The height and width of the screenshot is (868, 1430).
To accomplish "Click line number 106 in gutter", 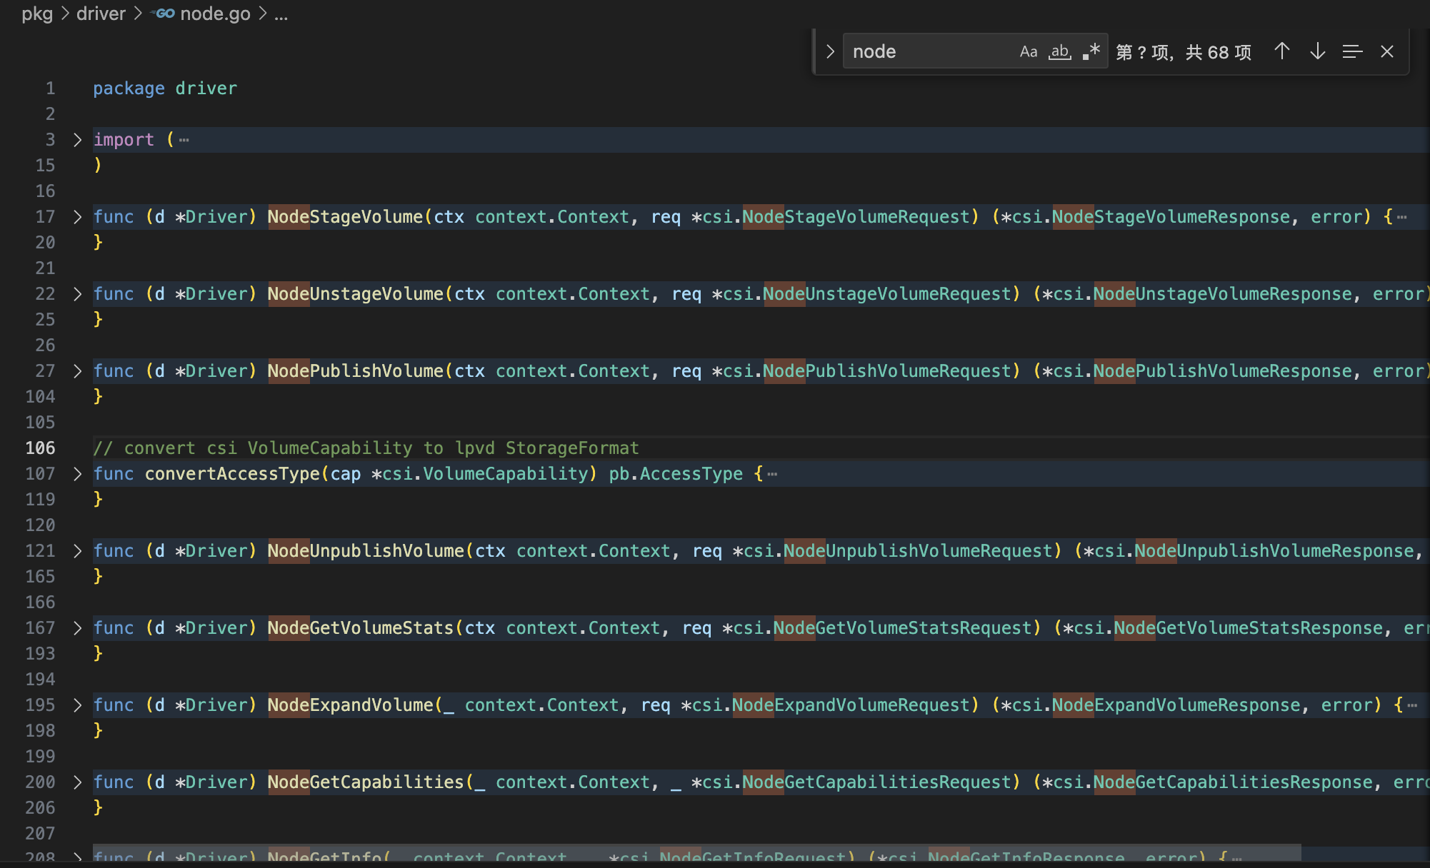I will coord(40,448).
